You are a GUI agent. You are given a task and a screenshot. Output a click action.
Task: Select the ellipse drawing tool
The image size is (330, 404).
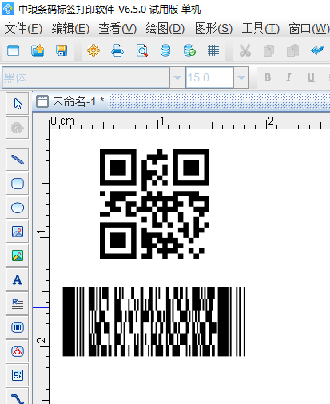click(18, 208)
